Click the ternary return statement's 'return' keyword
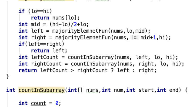This screenshot has height=107, width=196. [x=28, y=70]
